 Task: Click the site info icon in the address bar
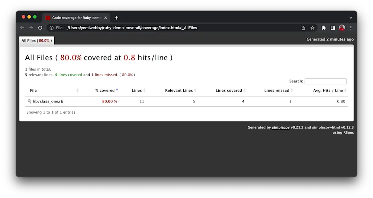click(x=51, y=28)
